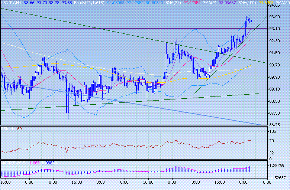Image resolution: width=290 pixels, height=190 pixels.
Task: Select the 90.70 price scale label
Action: click(x=275, y=65)
